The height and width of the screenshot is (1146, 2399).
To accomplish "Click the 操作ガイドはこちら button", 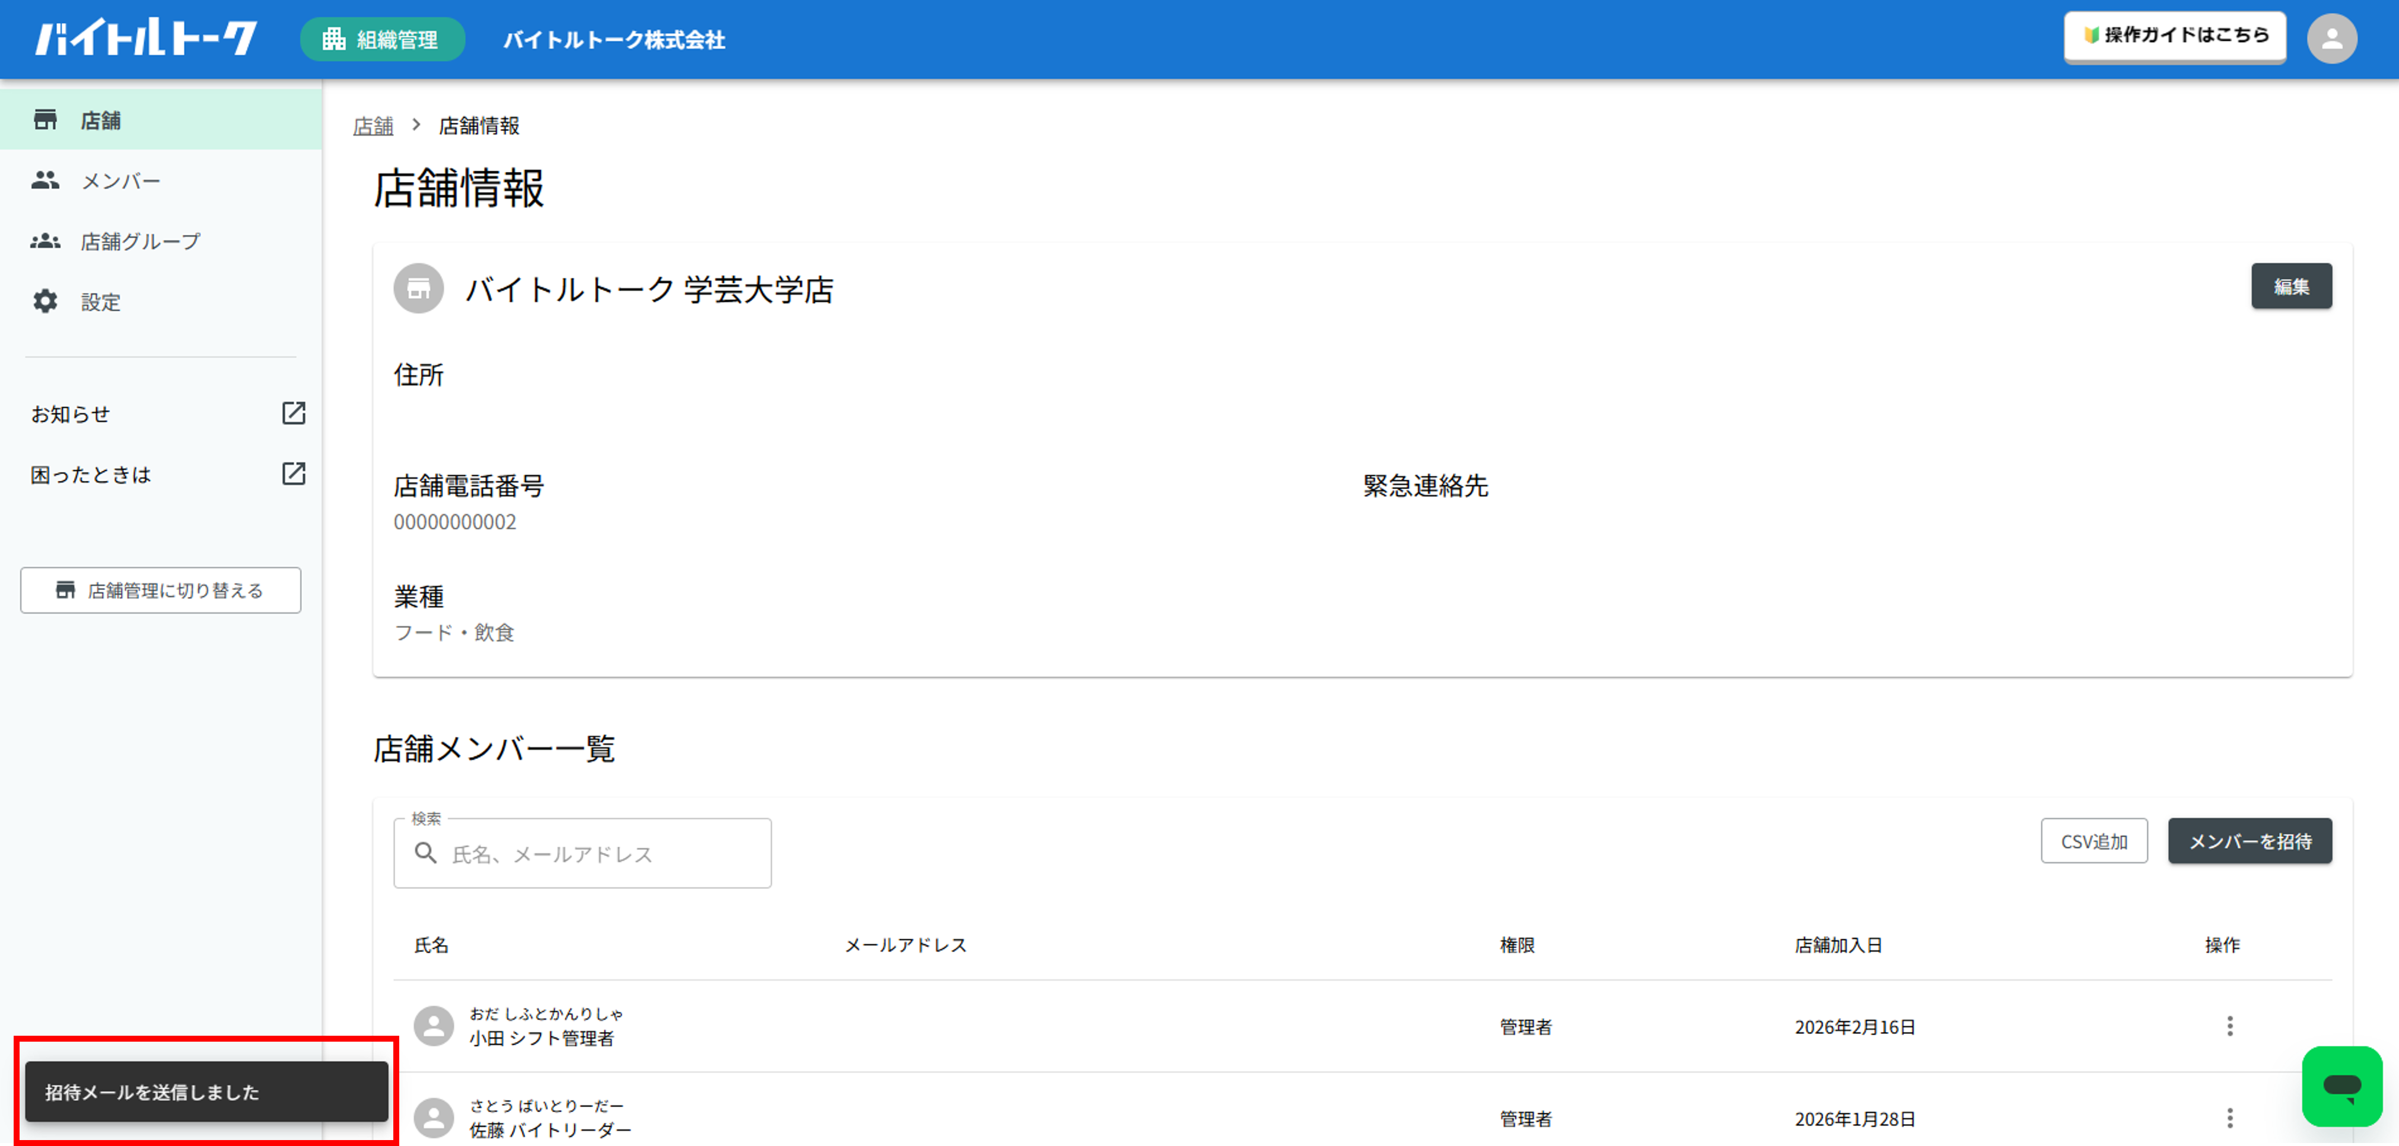I will [2175, 36].
